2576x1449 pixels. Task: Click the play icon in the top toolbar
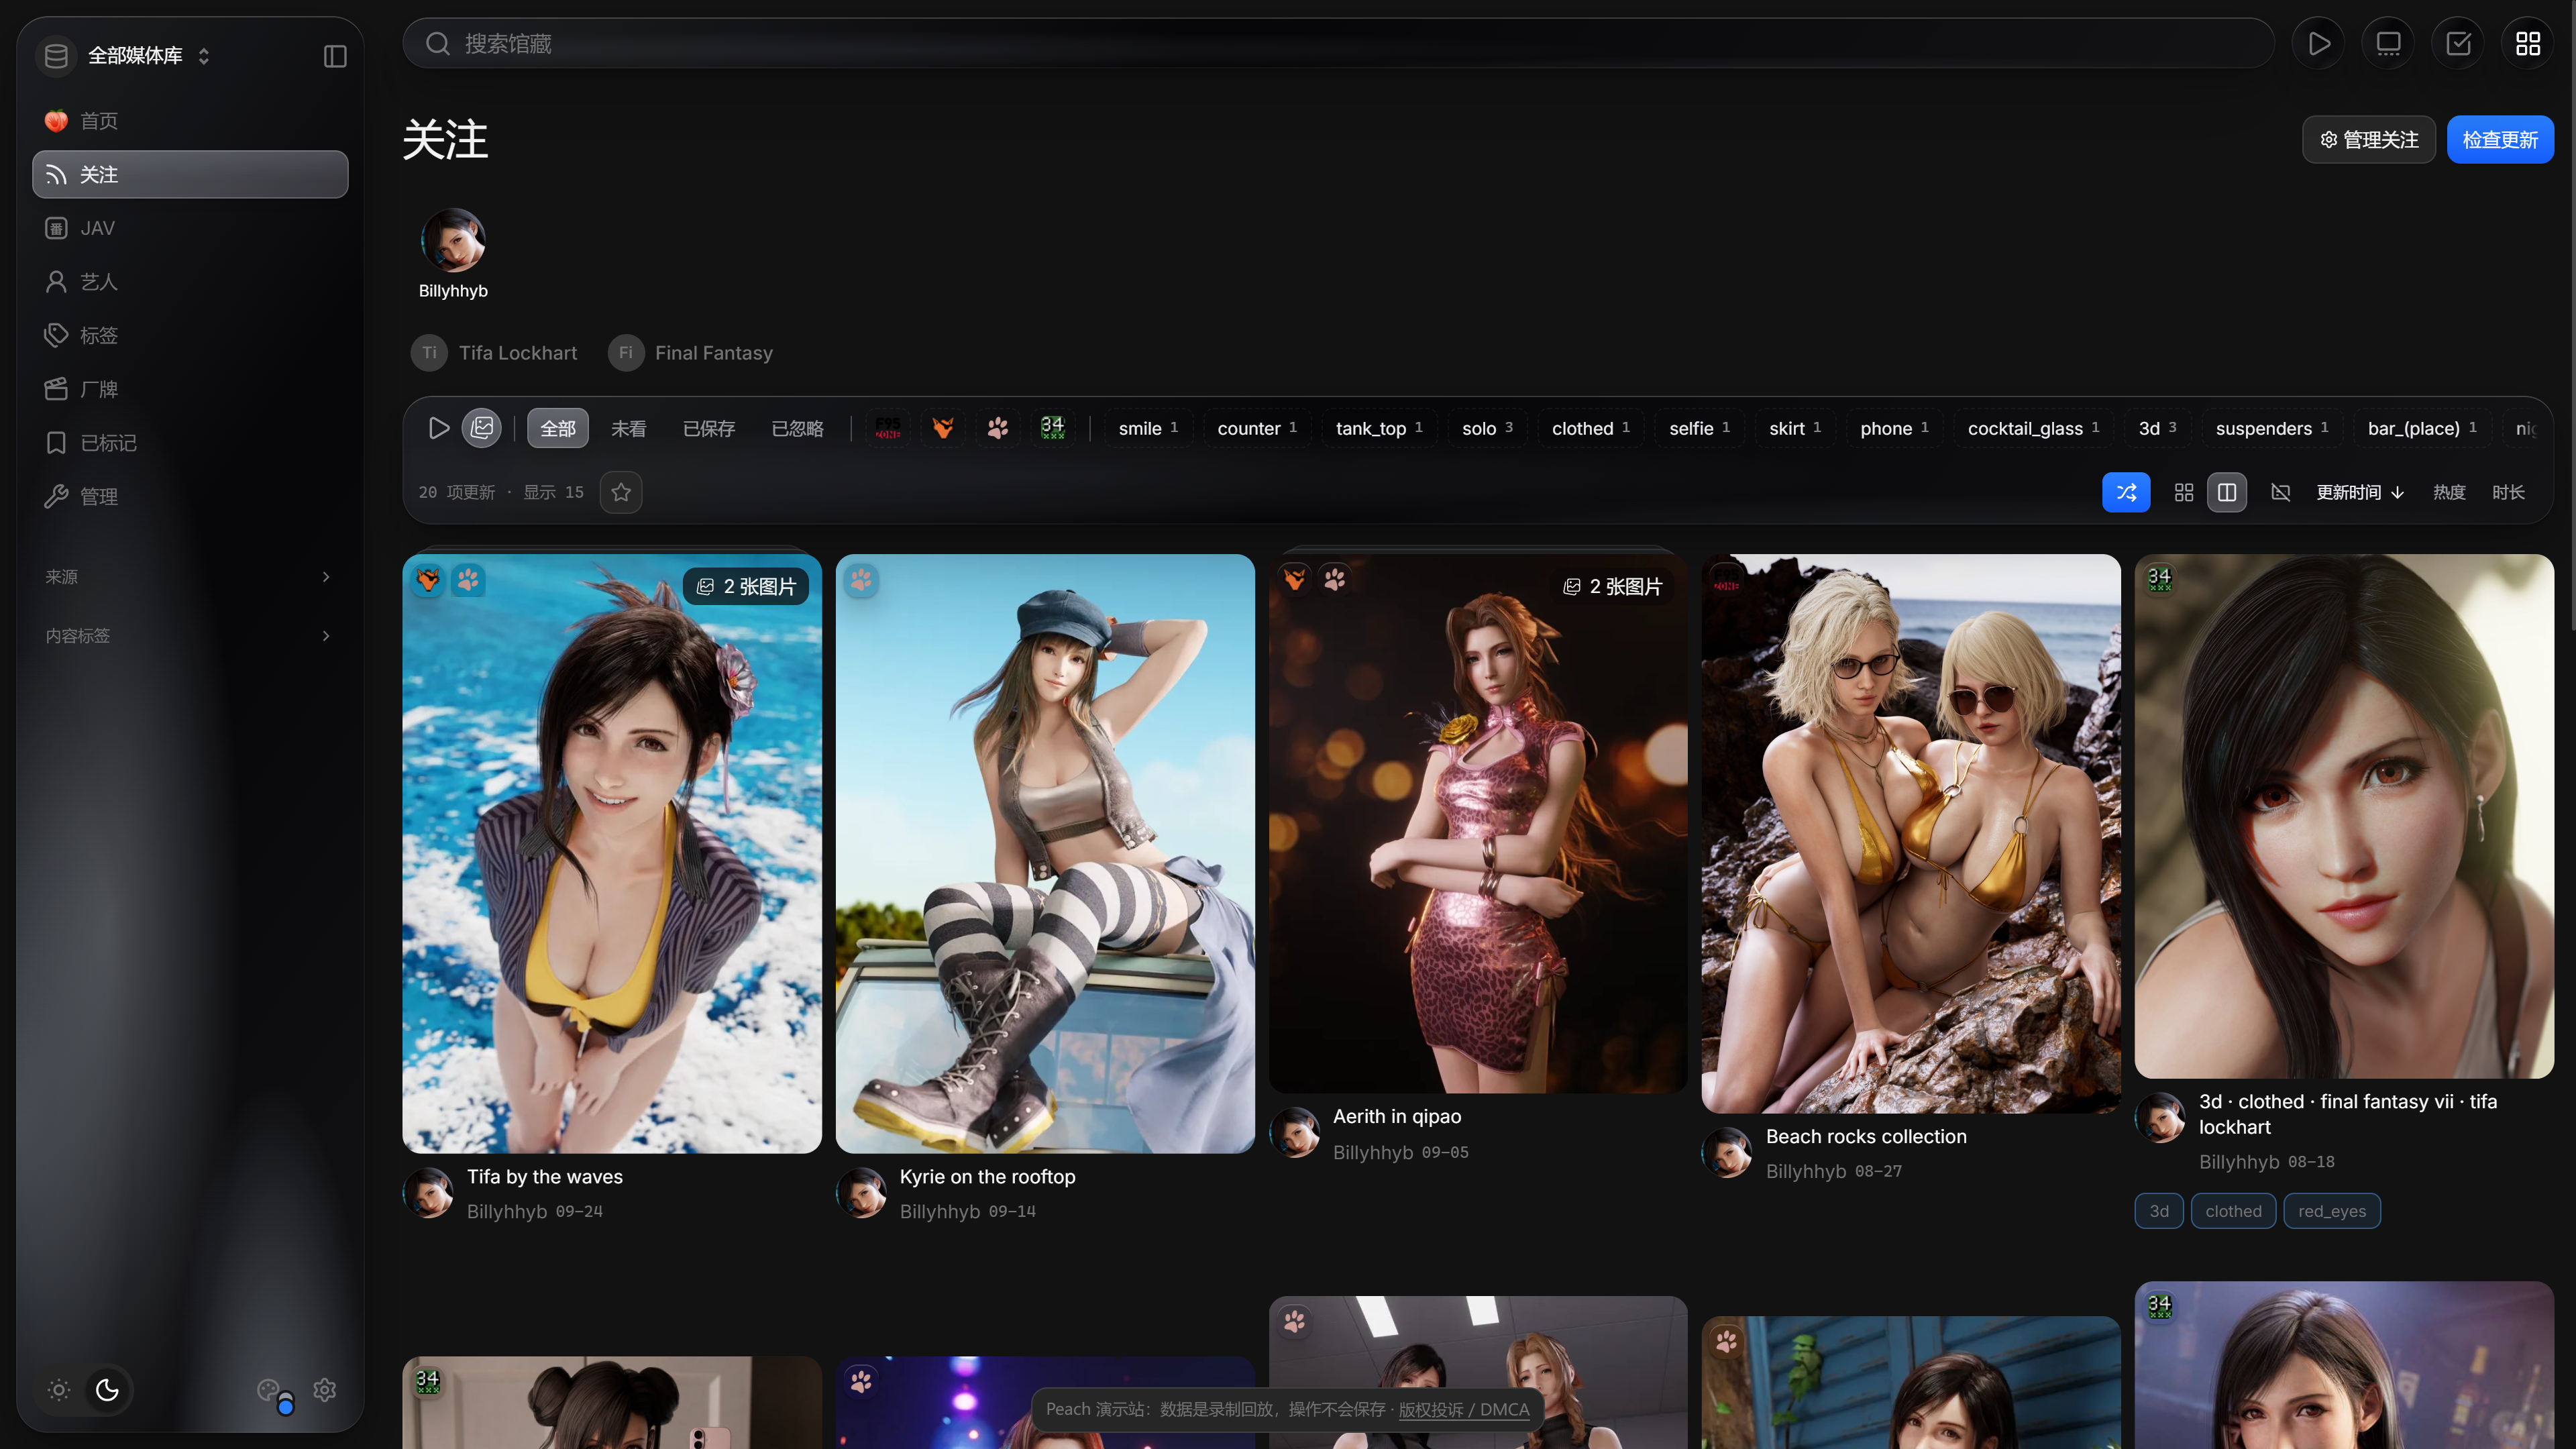pyautogui.click(x=2318, y=43)
